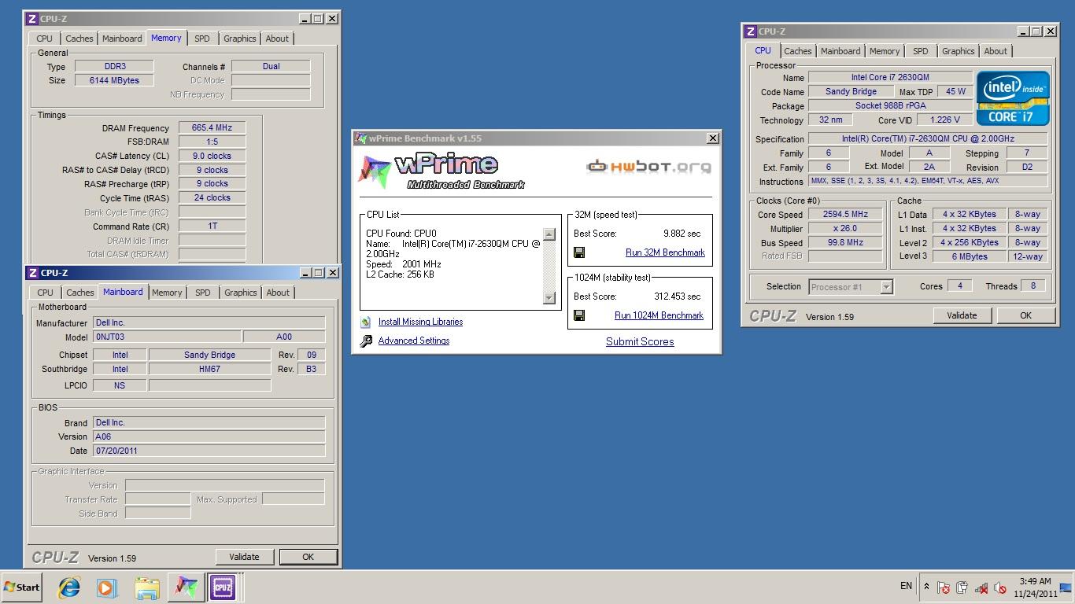Viewport: 1075px width, 604px height.
Task: Click OK in right CPU-Z window
Action: coord(1025,315)
